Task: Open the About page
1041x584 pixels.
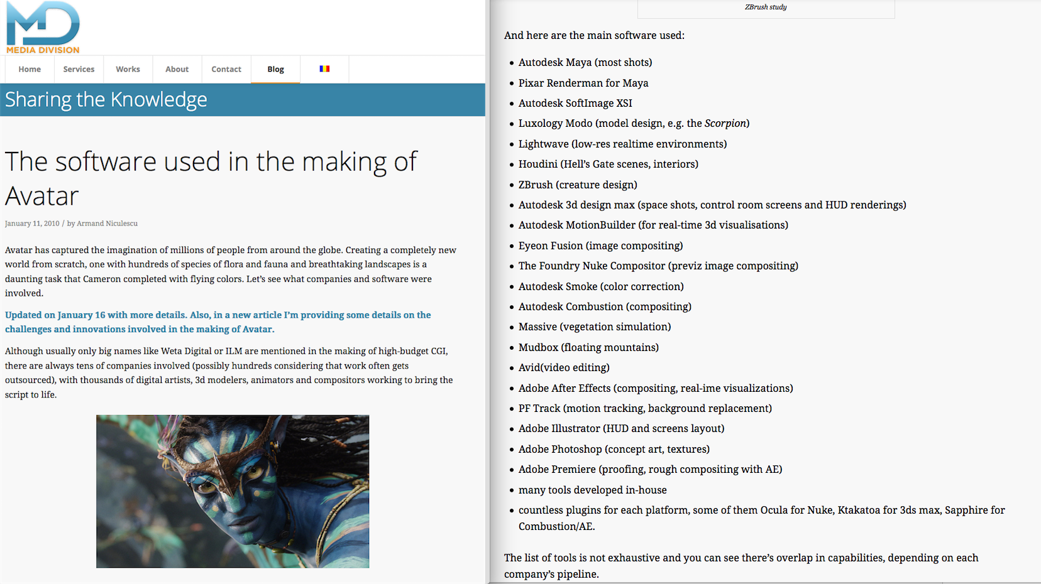Action: (x=177, y=69)
